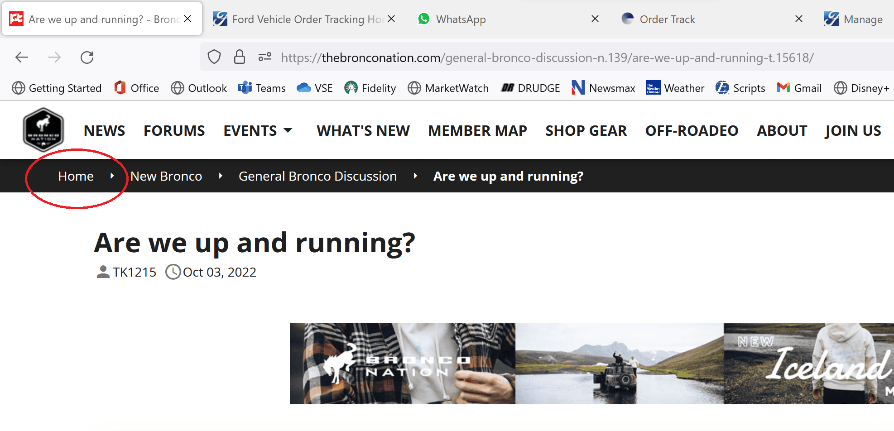Viewport: 894px width, 431px height.
Task: Go to General Bronco Discussion breadcrumb
Action: 318,176
